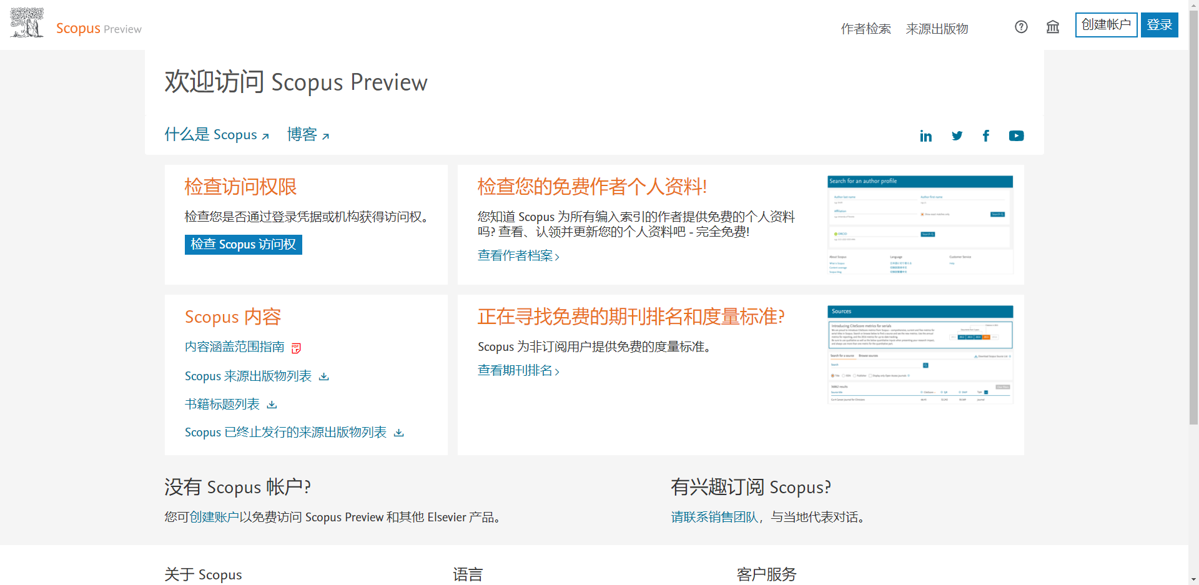1199x585 pixels.
Task: Click external-link arrow after 博客
Action: click(x=325, y=136)
